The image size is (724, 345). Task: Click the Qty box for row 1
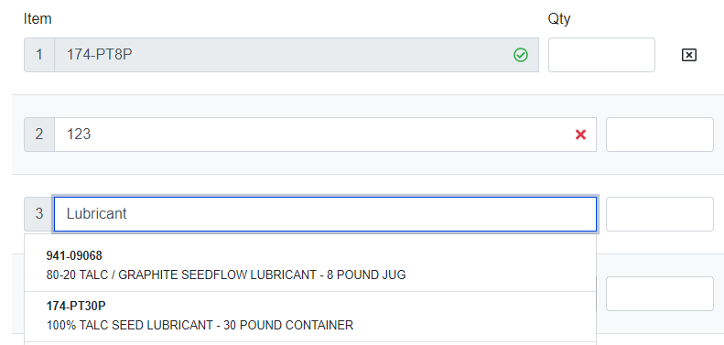pyautogui.click(x=601, y=55)
